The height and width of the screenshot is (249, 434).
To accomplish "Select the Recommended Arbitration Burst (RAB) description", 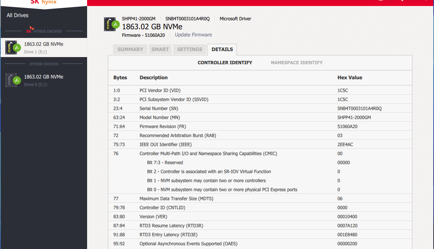I will pos(178,136).
